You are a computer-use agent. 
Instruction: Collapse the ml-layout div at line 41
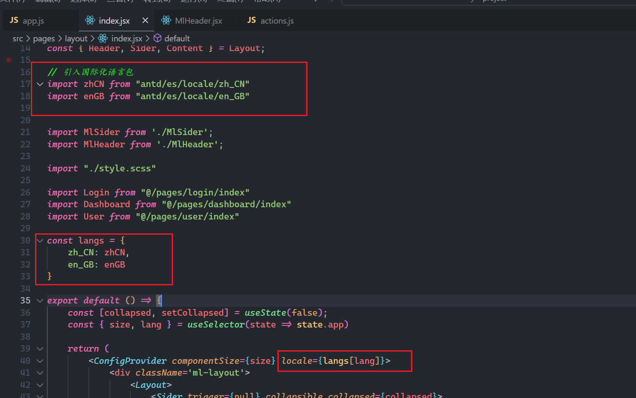point(40,373)
